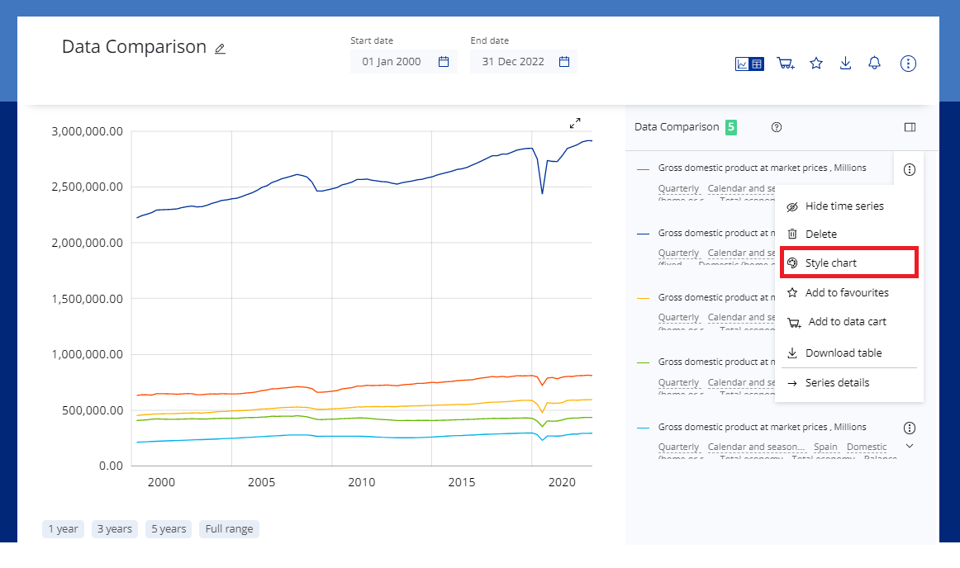Screen dimensions: 960x568
Task: Toggle the side panel layout icon
Action: [x=910, y=126]
